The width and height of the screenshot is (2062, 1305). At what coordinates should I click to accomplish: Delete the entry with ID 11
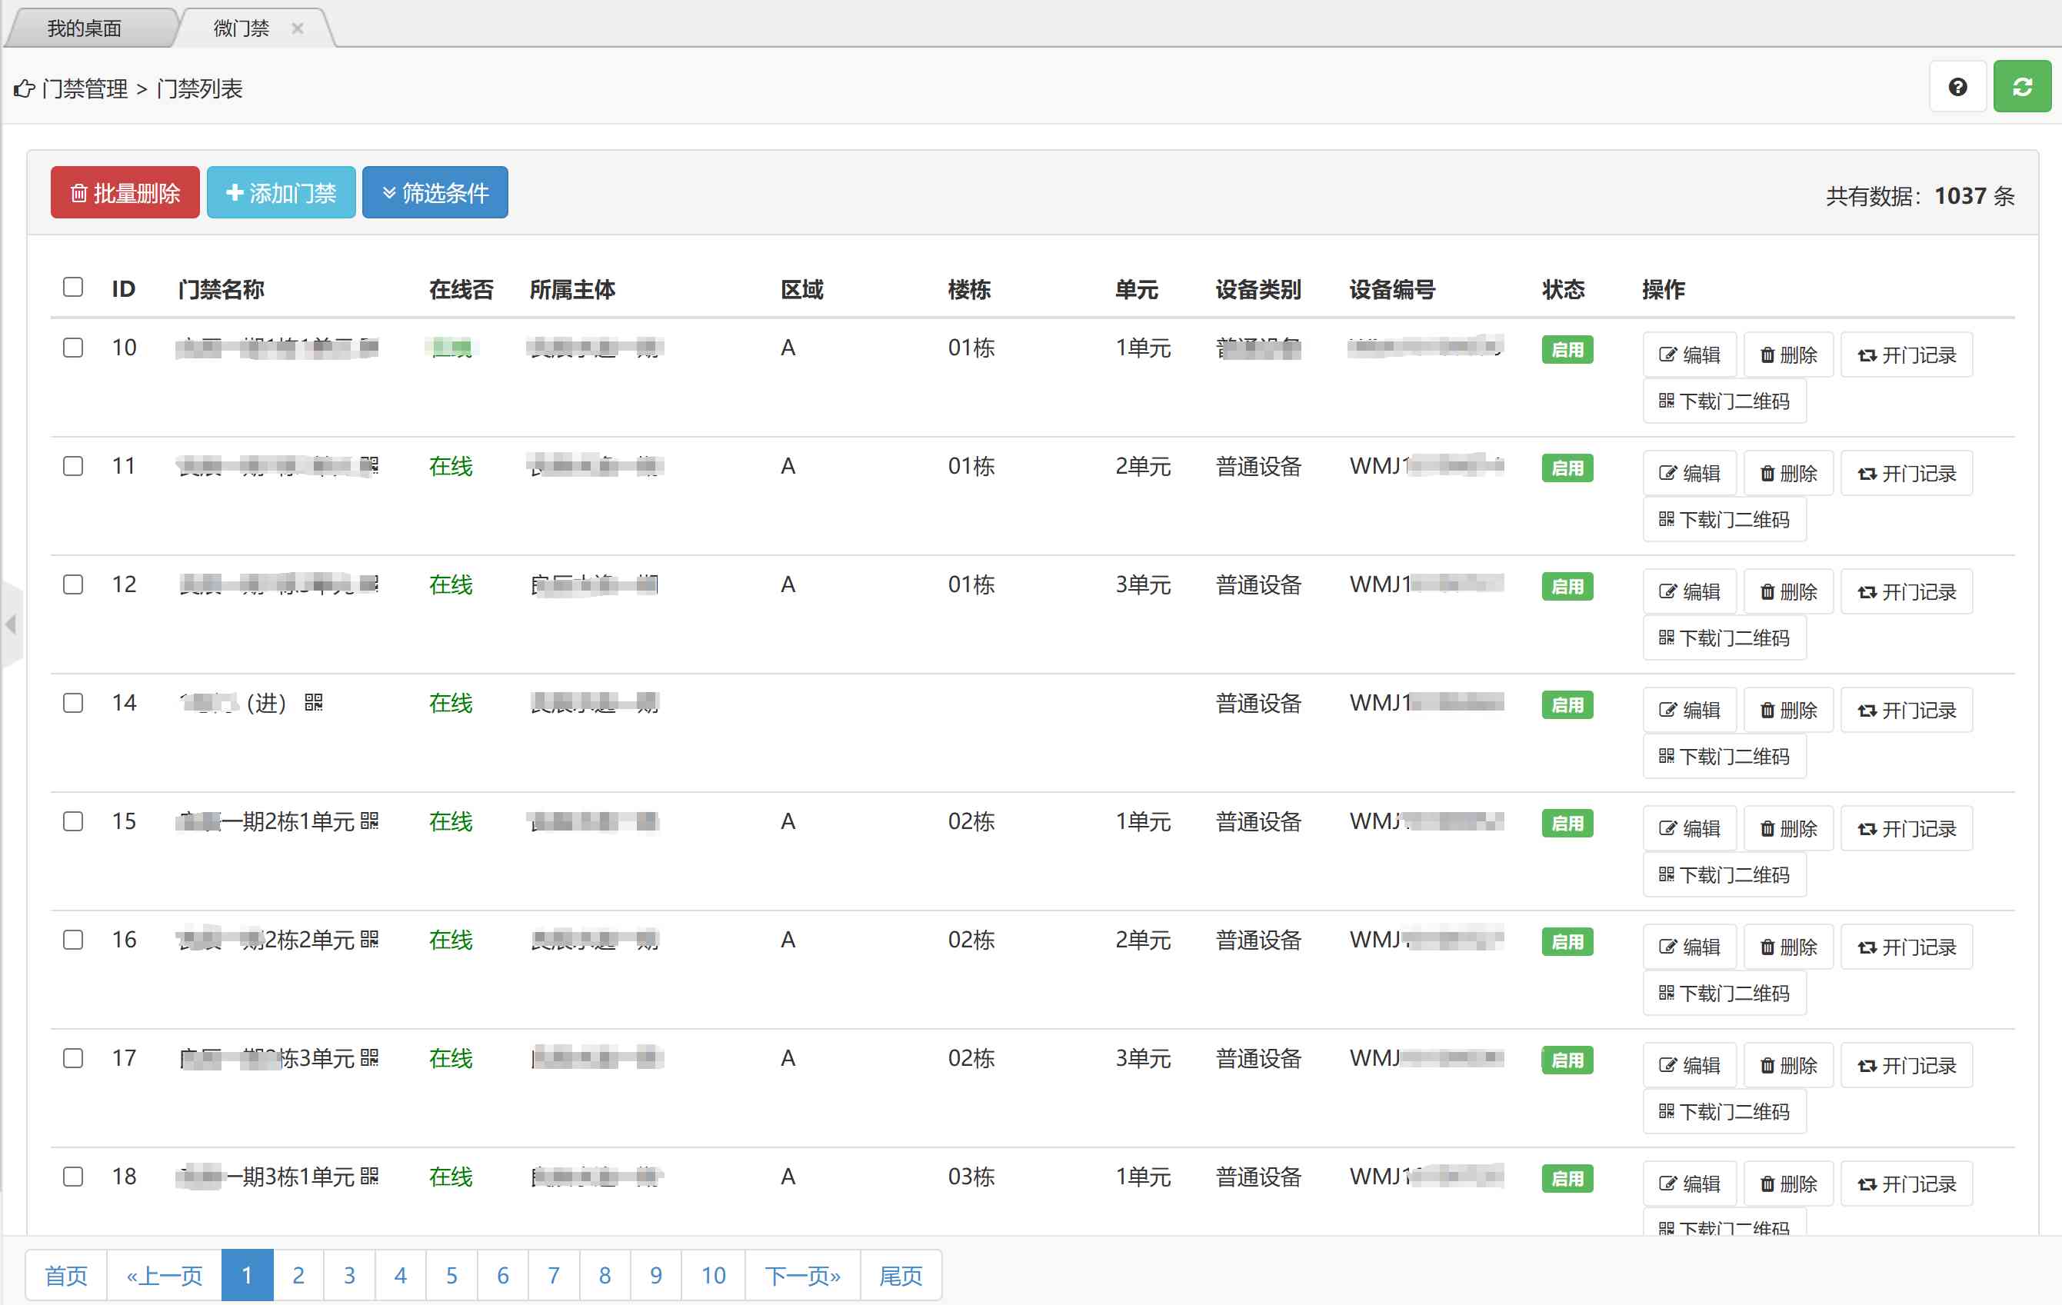point(1788,473)
